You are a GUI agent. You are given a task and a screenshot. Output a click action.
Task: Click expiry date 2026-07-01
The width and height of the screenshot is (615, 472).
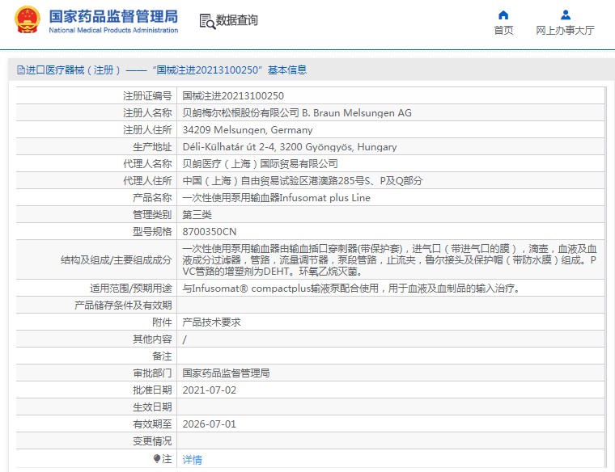click(x=210, y=424)
